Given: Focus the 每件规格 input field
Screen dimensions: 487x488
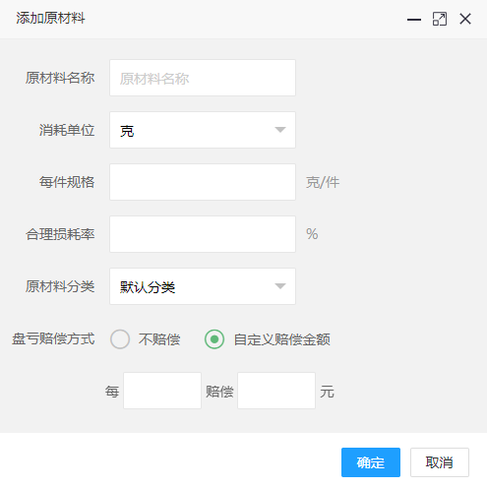Looking at the screenshot, I should pos(203,182).
